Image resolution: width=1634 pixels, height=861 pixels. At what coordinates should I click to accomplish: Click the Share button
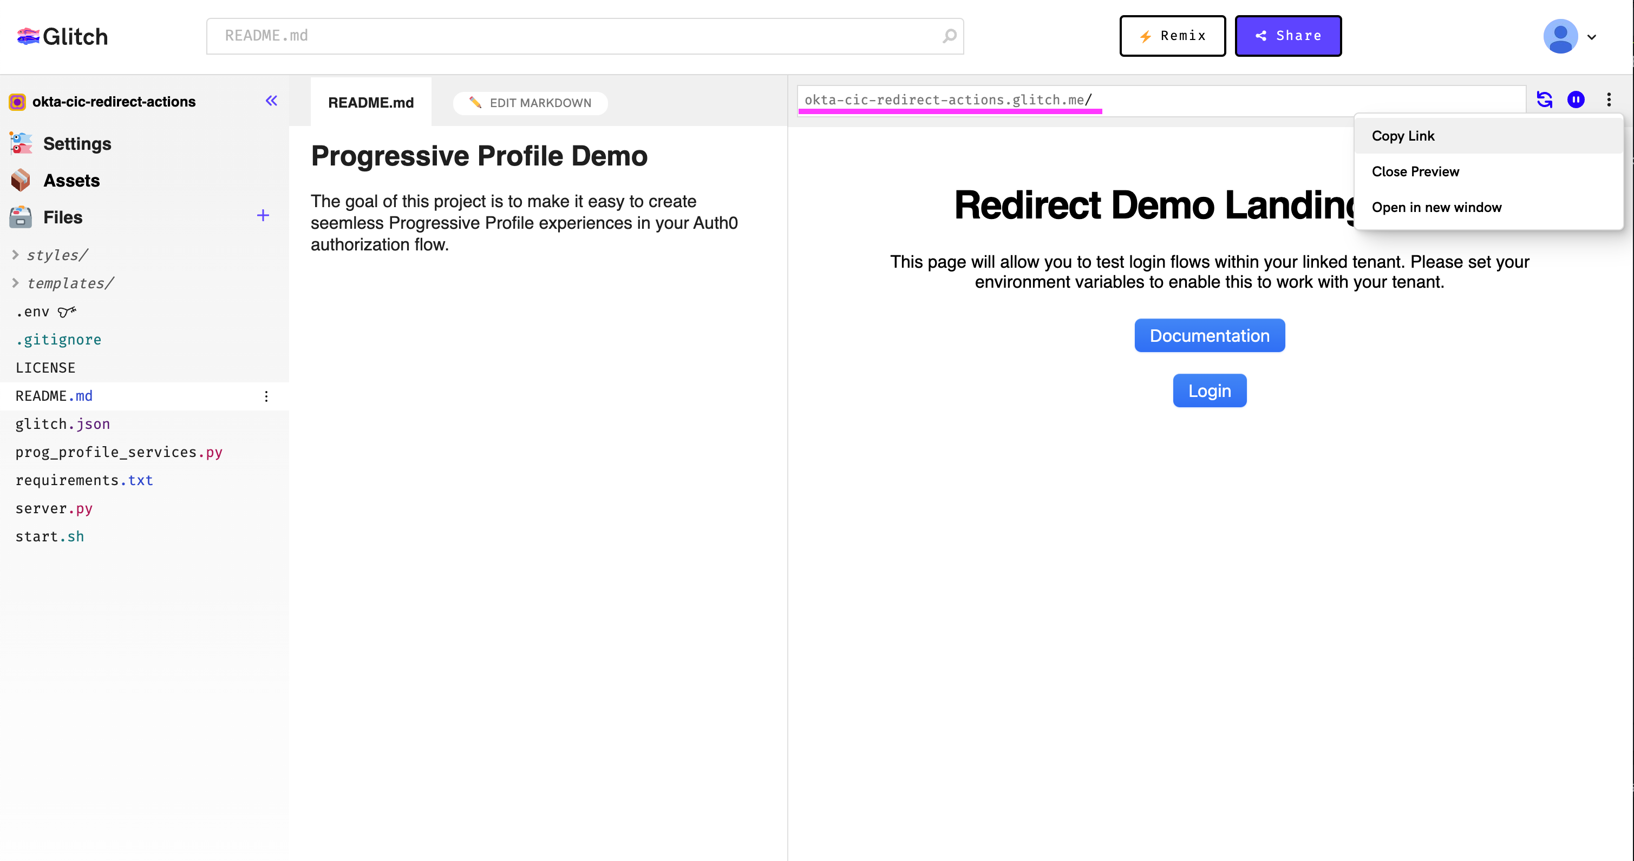click(1287, 36)
